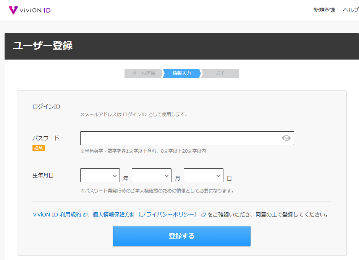Open the birth month dropdown
Viewport: 359px width, 260px height.
(x=152, y=175)
